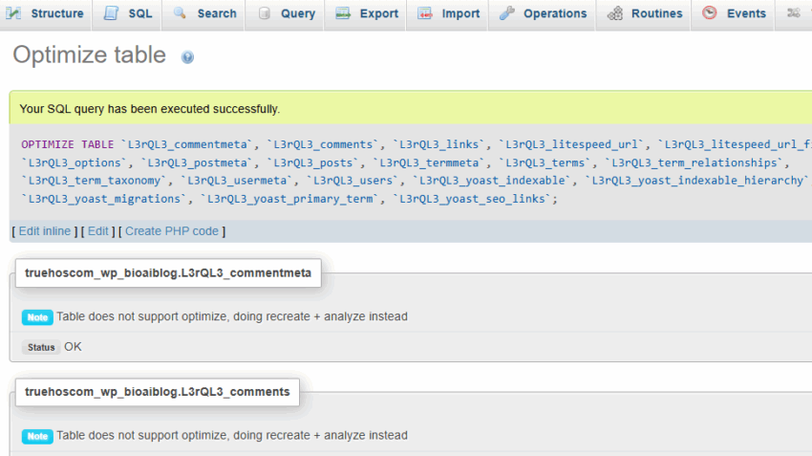812x456 pixels.
Task: Click `L3rQL3_links` in the SQL query
Action: (x=438, y=144)
